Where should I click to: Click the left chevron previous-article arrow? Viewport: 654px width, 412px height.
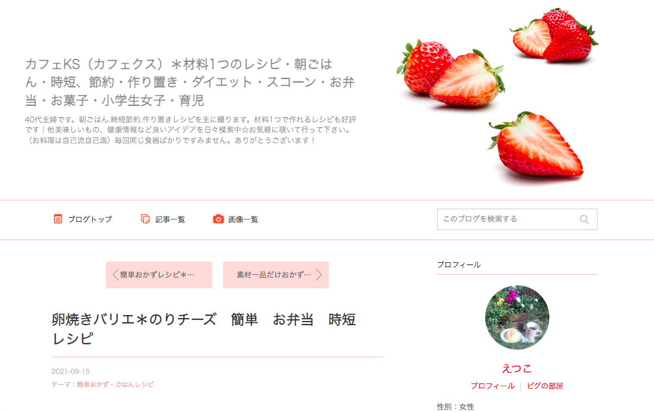point(115,275)
